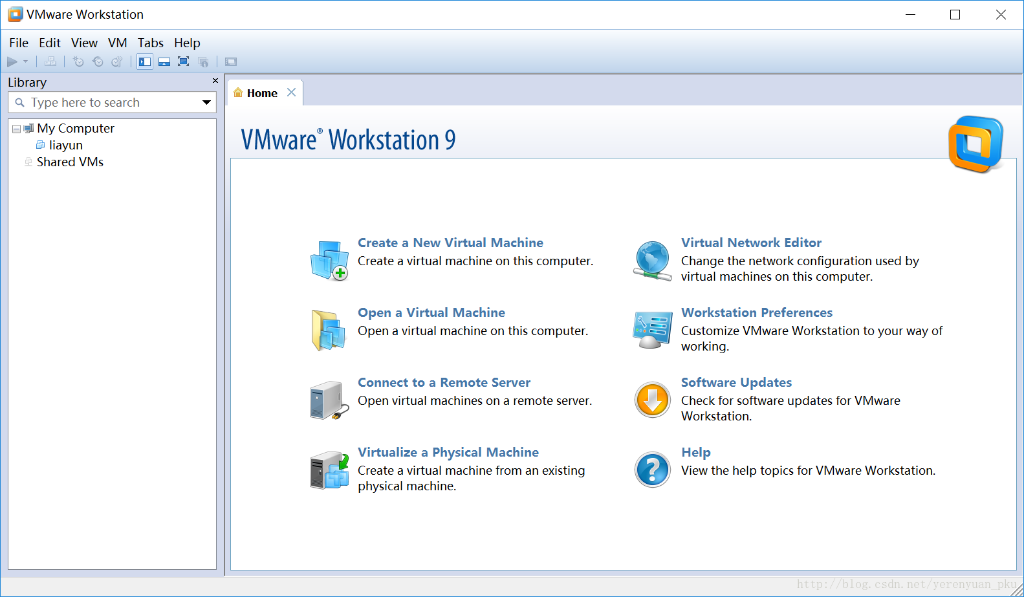
Task: Click Create a New Virtual Machine link
Action: coord(450,243)
